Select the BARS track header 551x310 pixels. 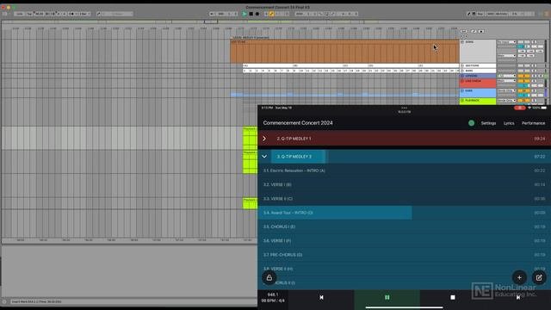point(478,71)
